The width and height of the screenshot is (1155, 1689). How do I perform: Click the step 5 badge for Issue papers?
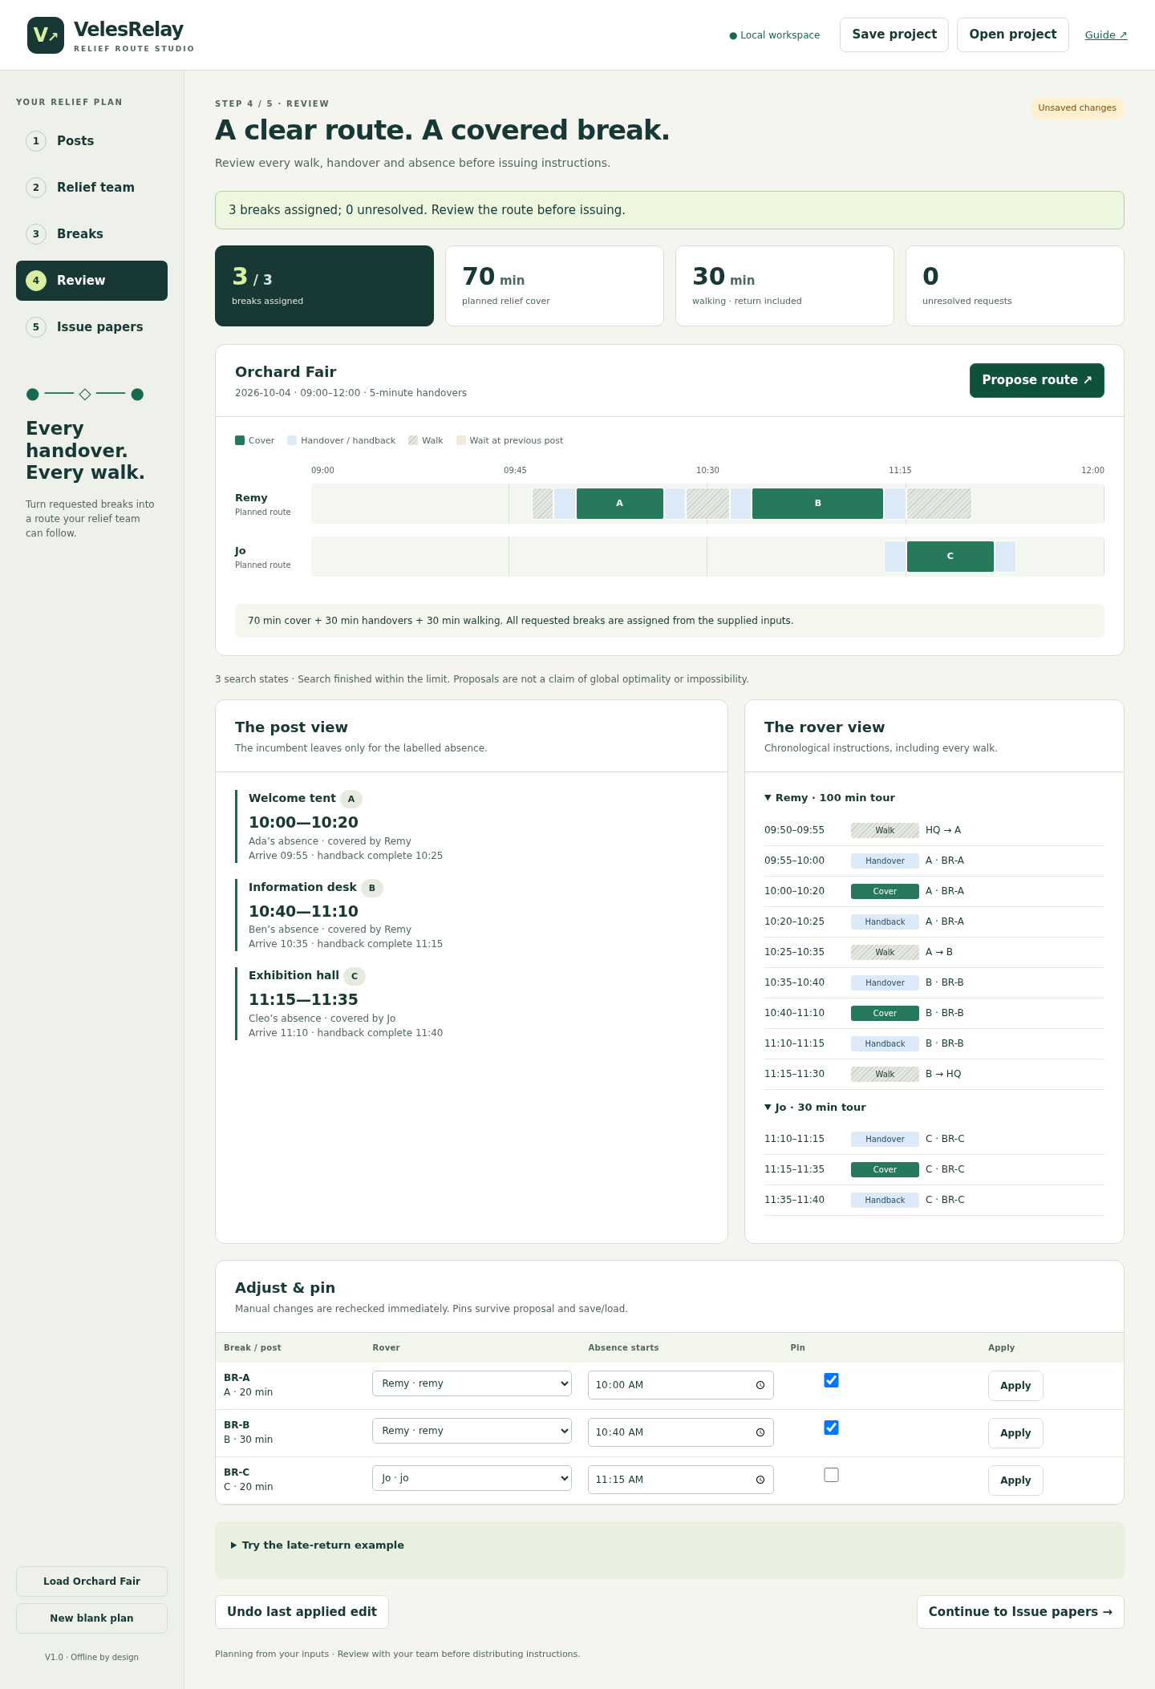[36, 327]
